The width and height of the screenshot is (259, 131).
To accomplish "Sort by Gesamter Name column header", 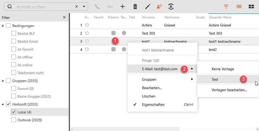I will point(220,17).
